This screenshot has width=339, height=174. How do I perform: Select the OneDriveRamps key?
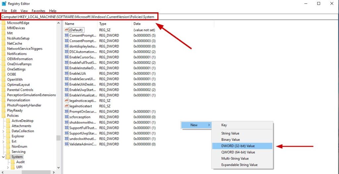[19, 64]
